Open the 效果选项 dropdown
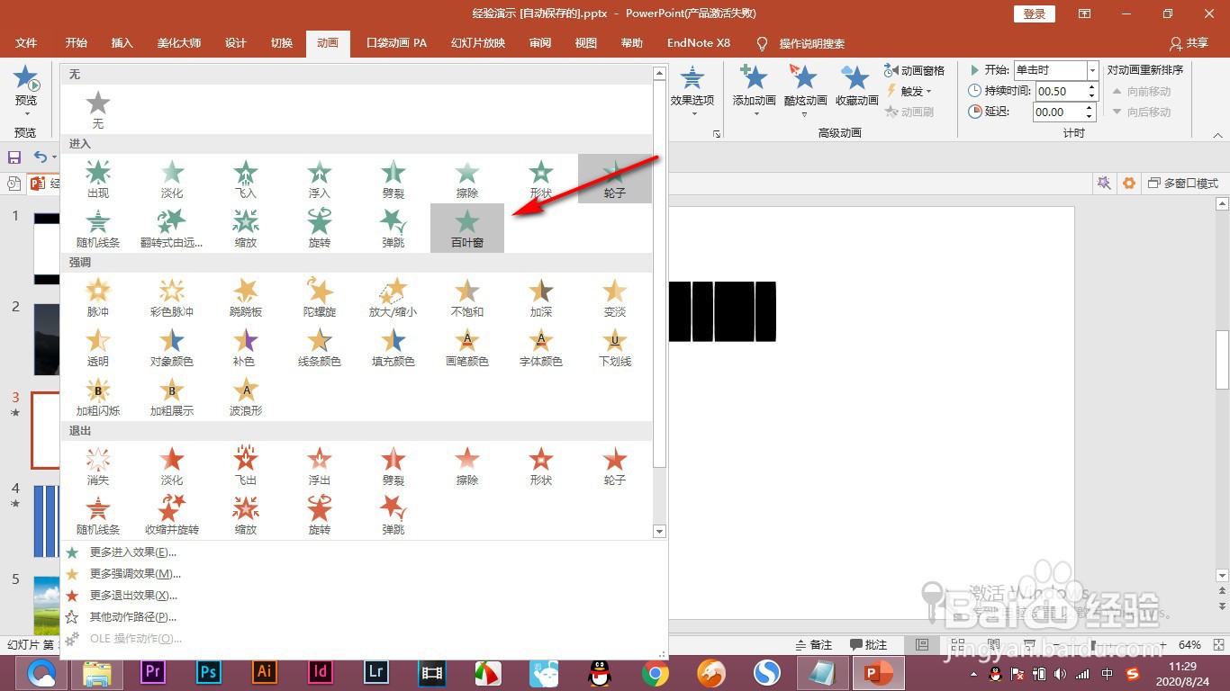The height and width of the screenshot is (691, 1230). coord(692,90)
